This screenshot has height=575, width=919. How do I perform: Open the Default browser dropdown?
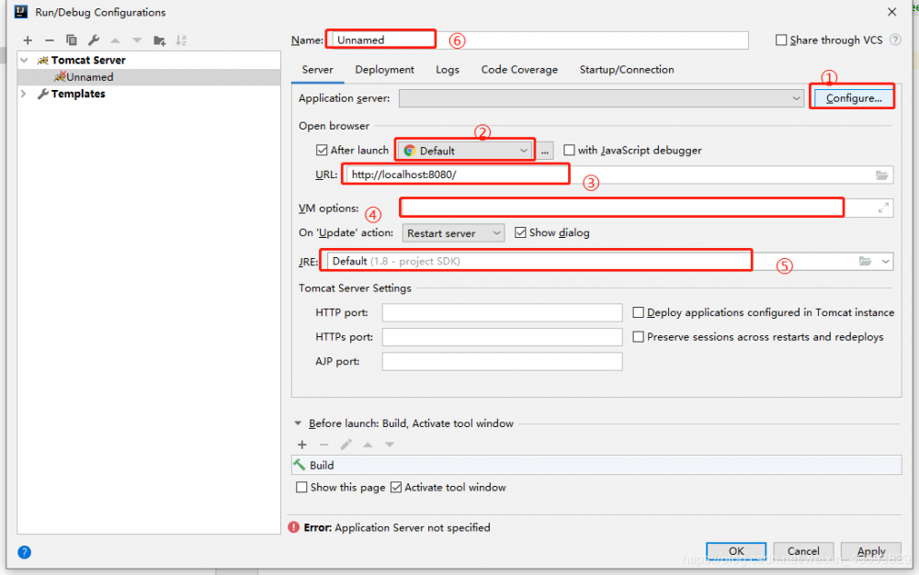(x=465, y=151)
